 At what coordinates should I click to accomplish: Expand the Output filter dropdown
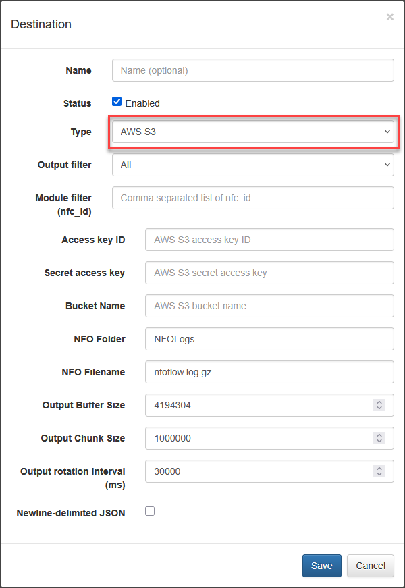point(252,165)
